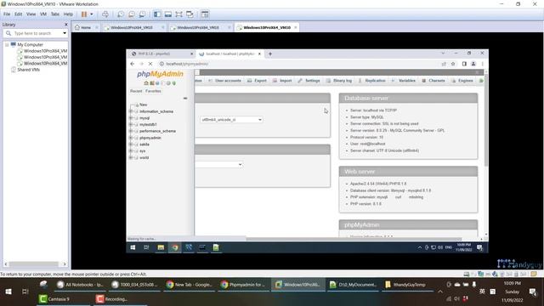
Task: Bookmark this page with the star icon
Action: tap(453, 64)
